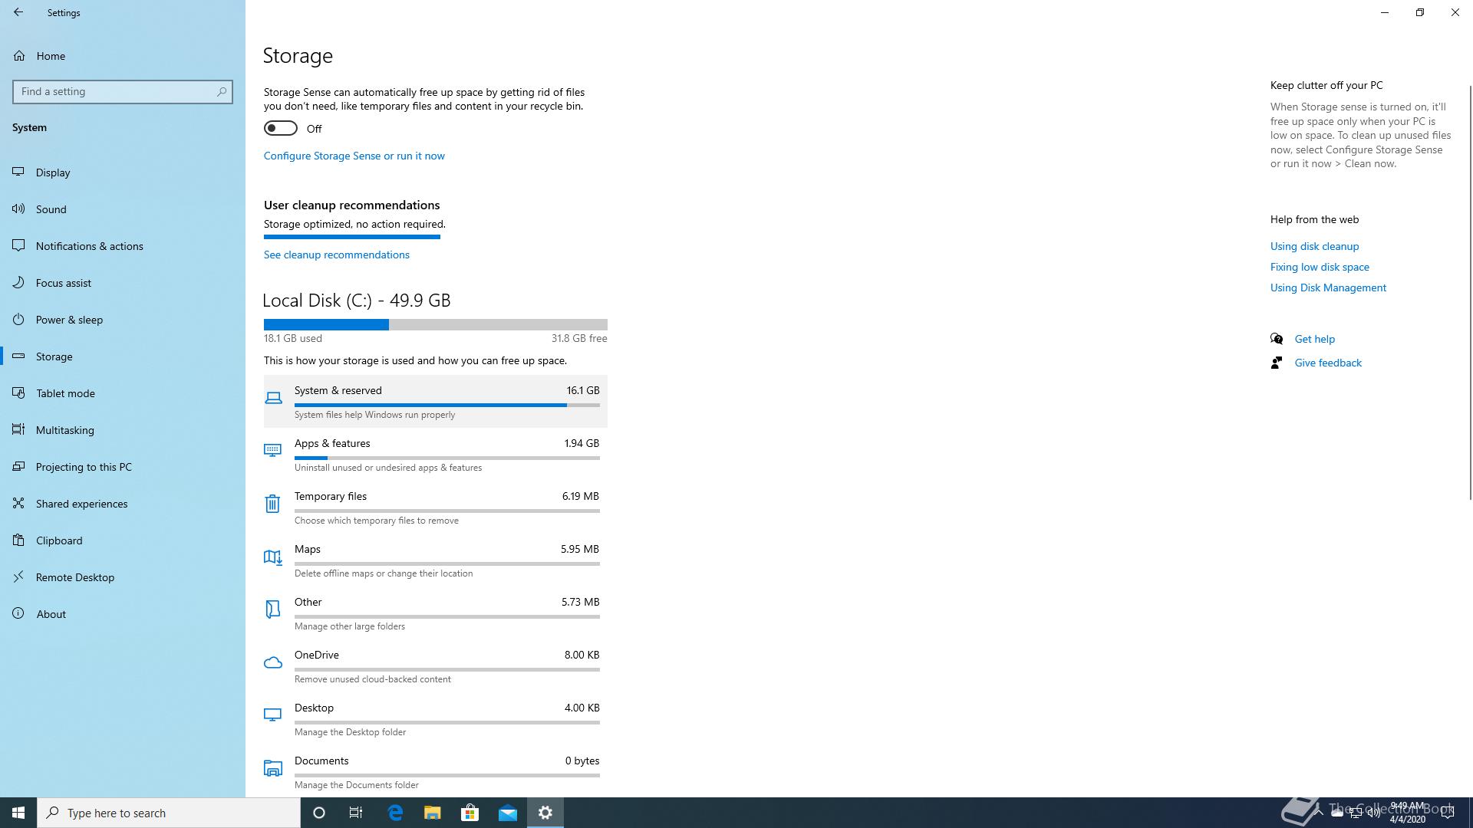Open Cortana from the taskbar

tap(319, 813)
